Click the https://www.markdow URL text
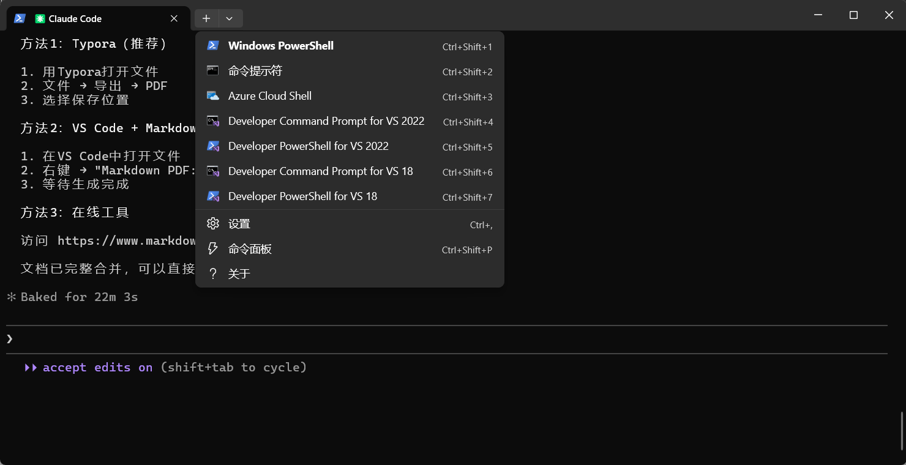Viewport: 906px width, 465px height. click(127, 241)
